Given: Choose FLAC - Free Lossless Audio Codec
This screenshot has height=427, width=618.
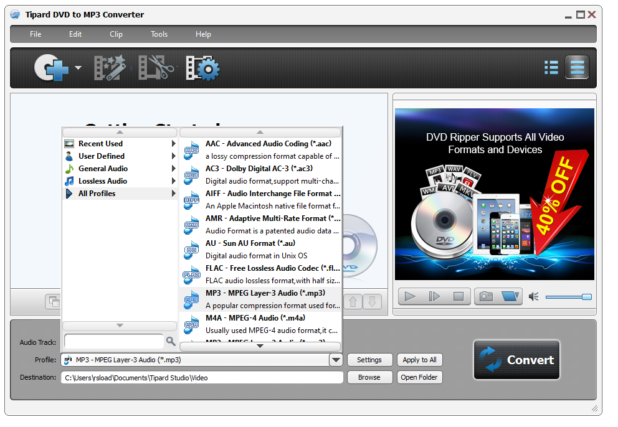Looking at the screenshot, I should pos(260,274).
